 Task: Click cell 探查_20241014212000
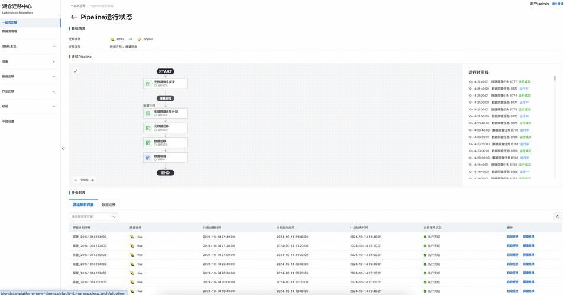pyautogui.click(x=89, y=246)
